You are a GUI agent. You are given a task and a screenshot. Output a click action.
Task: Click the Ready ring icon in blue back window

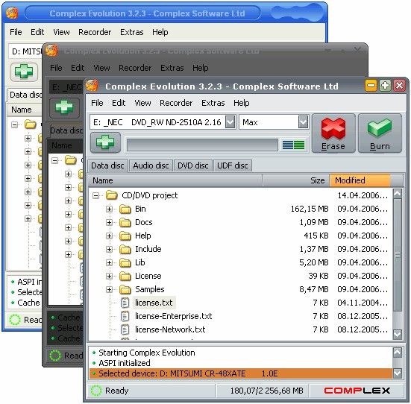(x=15, y=320)
